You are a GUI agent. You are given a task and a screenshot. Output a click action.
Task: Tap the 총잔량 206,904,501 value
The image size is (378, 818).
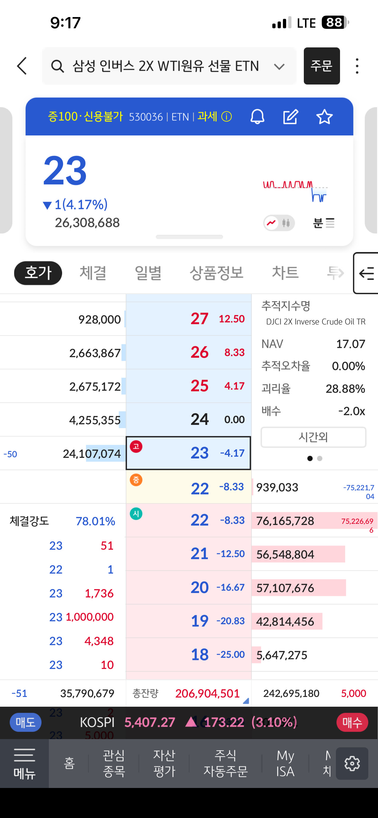click(x=207, y=693)
